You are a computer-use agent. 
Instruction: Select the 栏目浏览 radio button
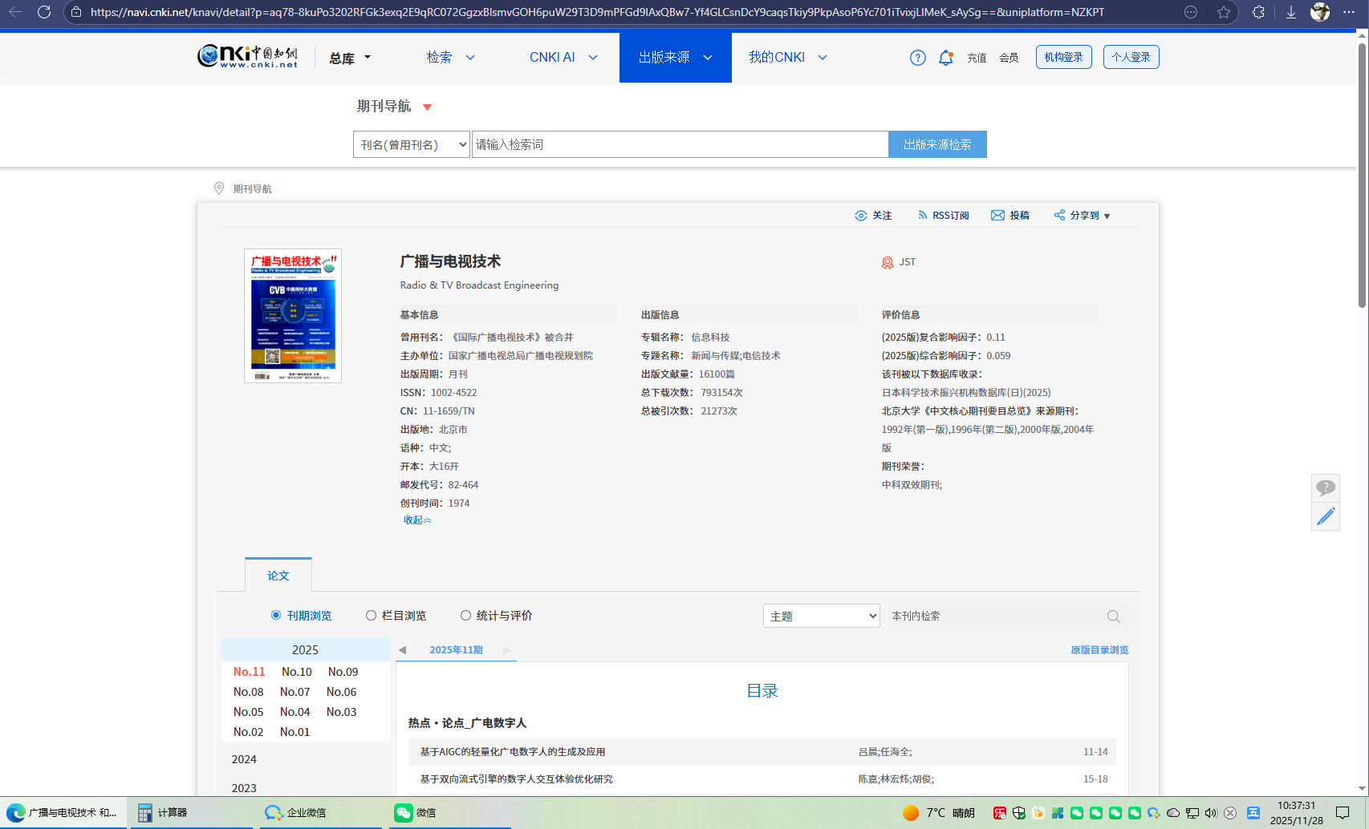(371, 616)
